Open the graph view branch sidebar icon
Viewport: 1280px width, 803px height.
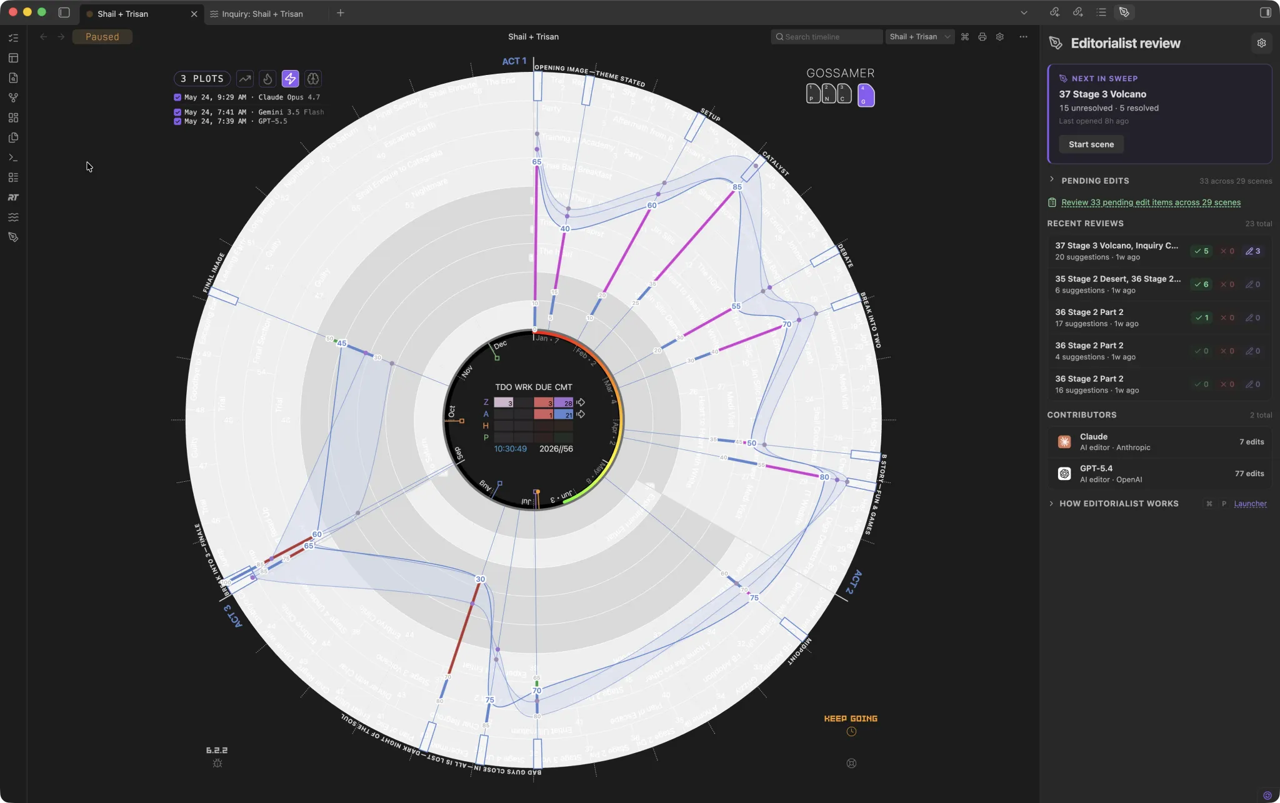point(13,98)
